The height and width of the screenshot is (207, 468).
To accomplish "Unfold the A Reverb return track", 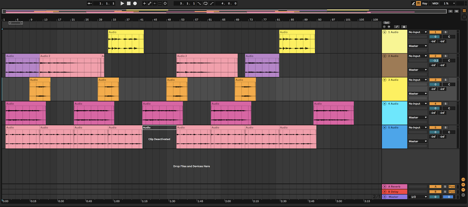I will pos(385,187).
